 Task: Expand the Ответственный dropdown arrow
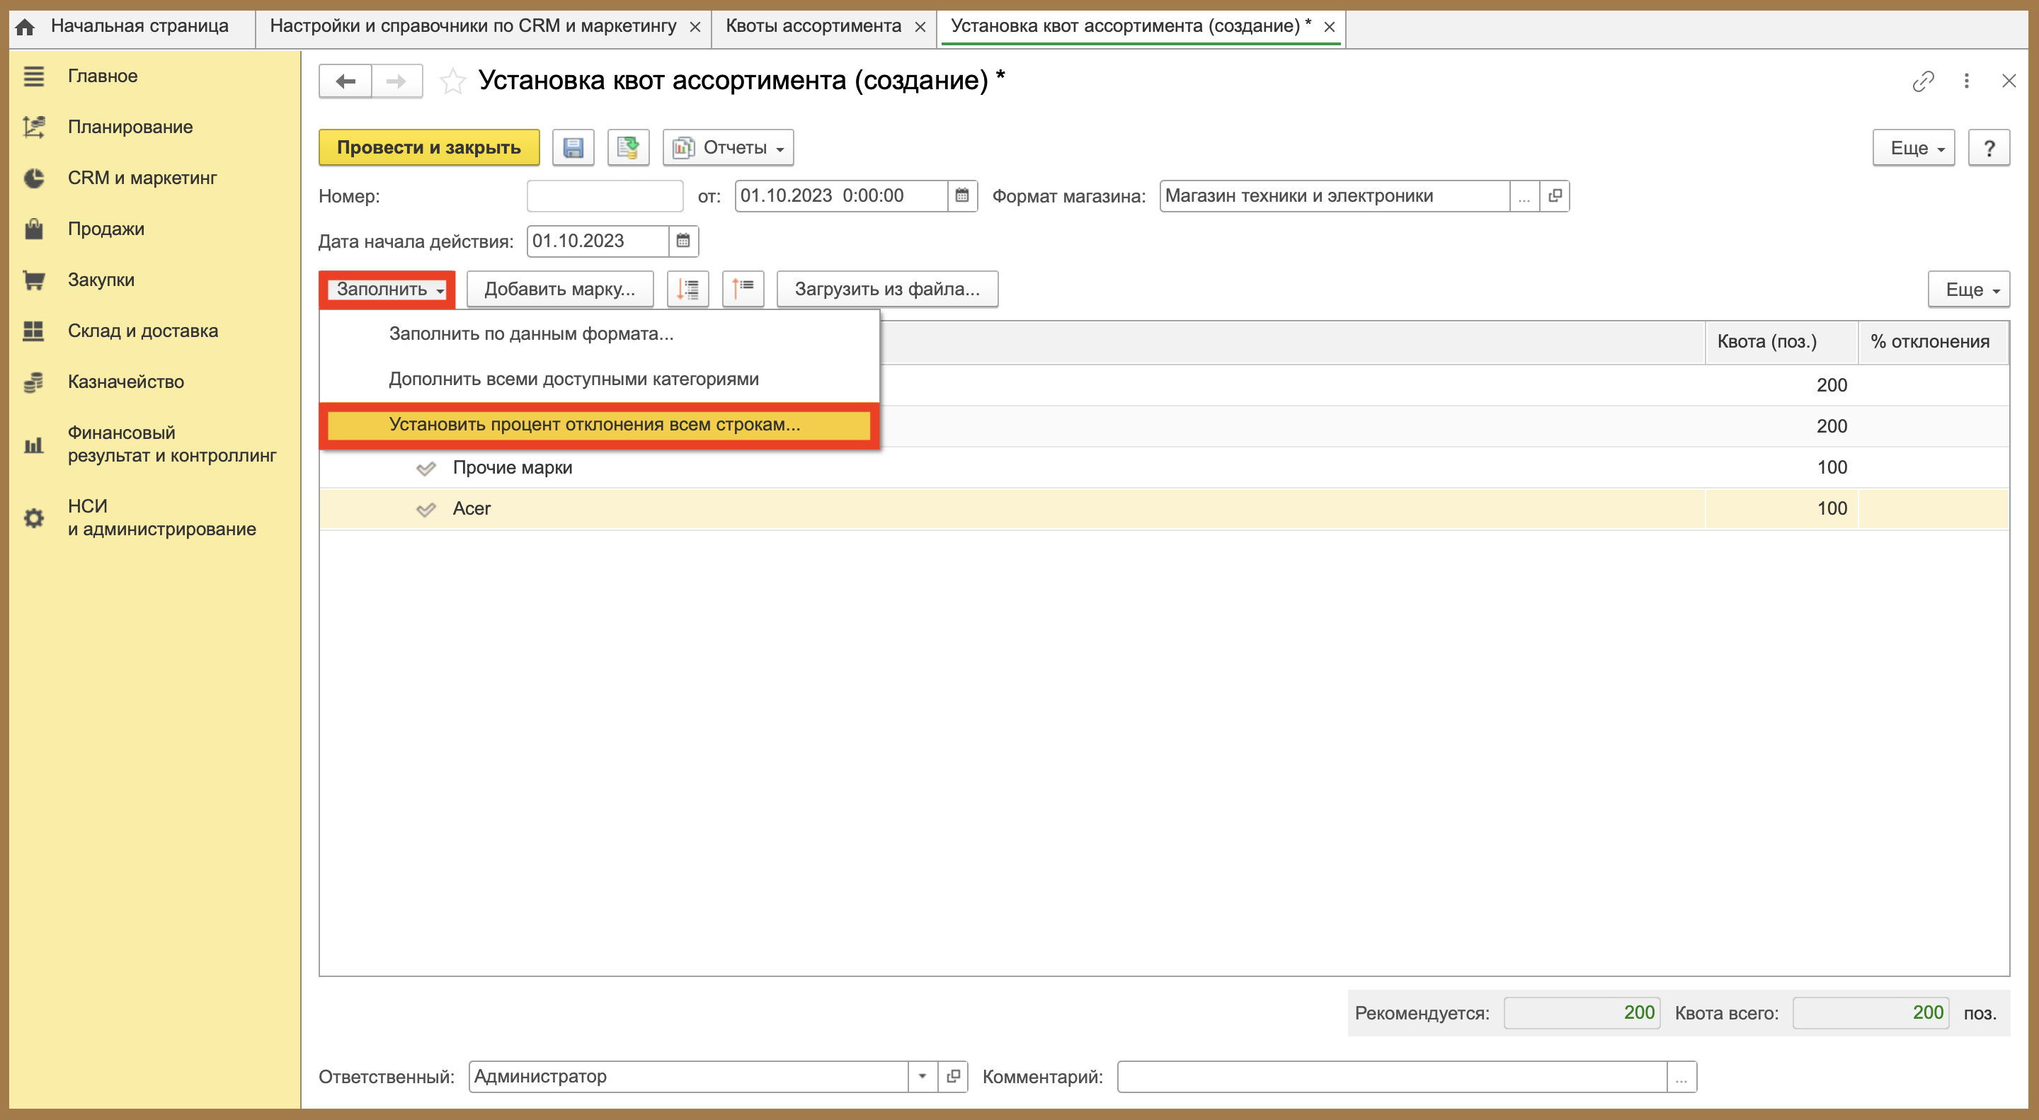(922, 1077)
